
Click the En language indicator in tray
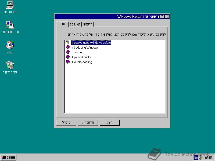[x=196, y=158]
